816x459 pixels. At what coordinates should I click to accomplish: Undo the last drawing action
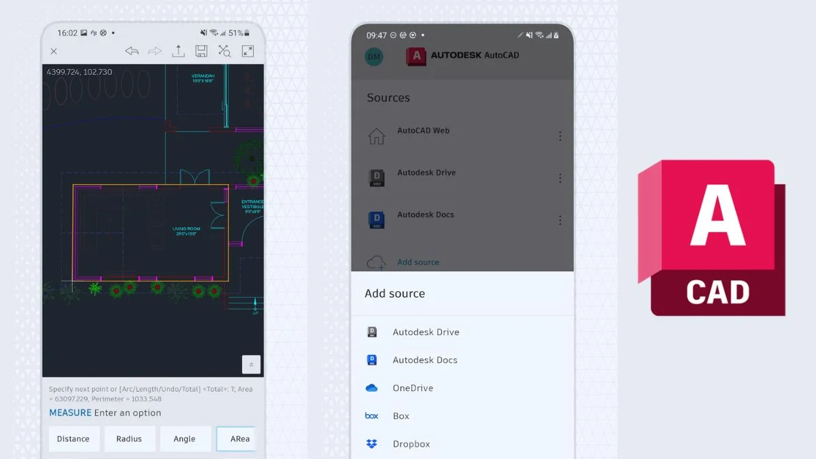(132, 51)
